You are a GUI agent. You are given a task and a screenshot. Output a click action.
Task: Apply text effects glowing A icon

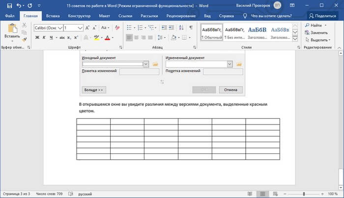tap(86, 38)
